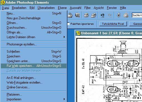Click the Suchkriterien search field
Viewport: 142px width, 102px height.
point(137,15)
